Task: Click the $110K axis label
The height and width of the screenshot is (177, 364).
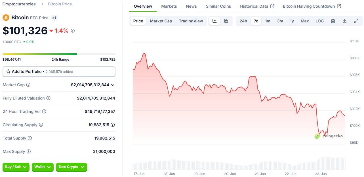Action: (354, 41)
